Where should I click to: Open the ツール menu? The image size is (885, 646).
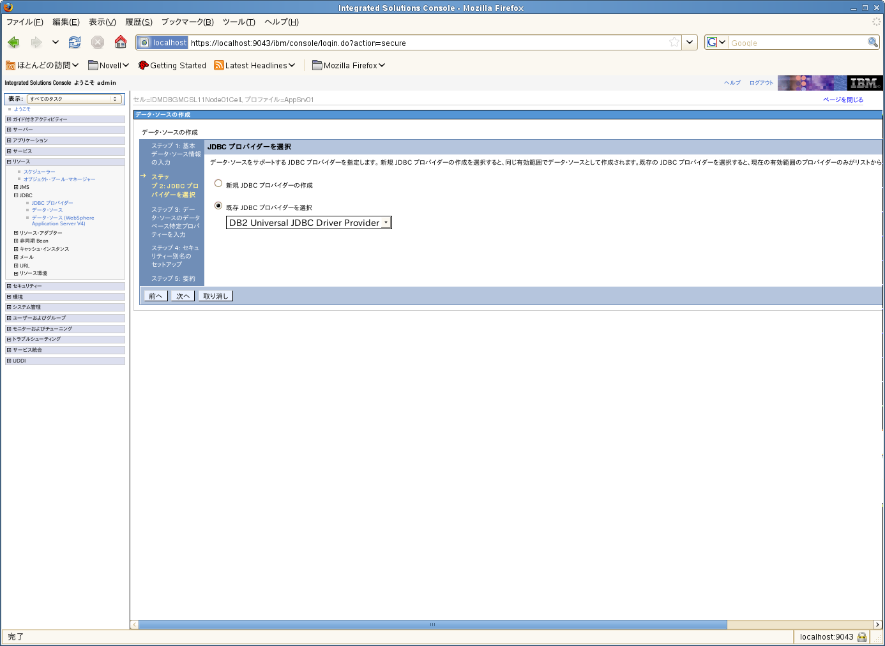tap(239, 22)
